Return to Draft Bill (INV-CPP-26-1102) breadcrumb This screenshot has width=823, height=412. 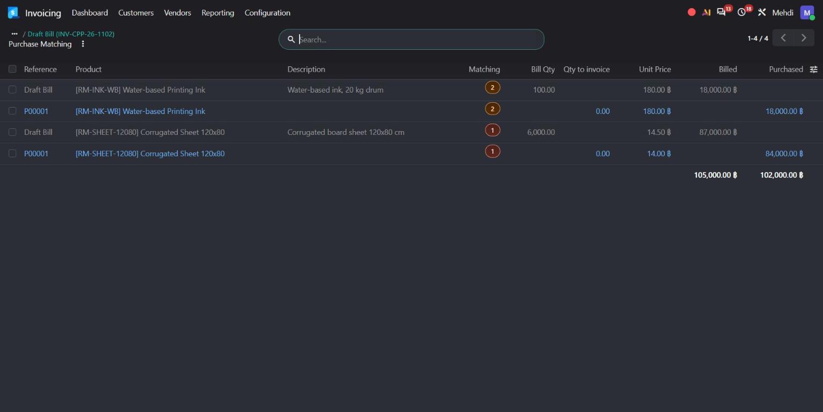[71, 34]
